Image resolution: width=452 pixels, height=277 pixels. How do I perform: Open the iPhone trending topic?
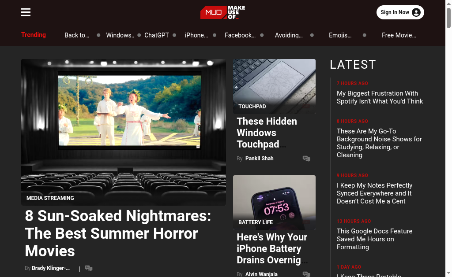coord(196,35)
